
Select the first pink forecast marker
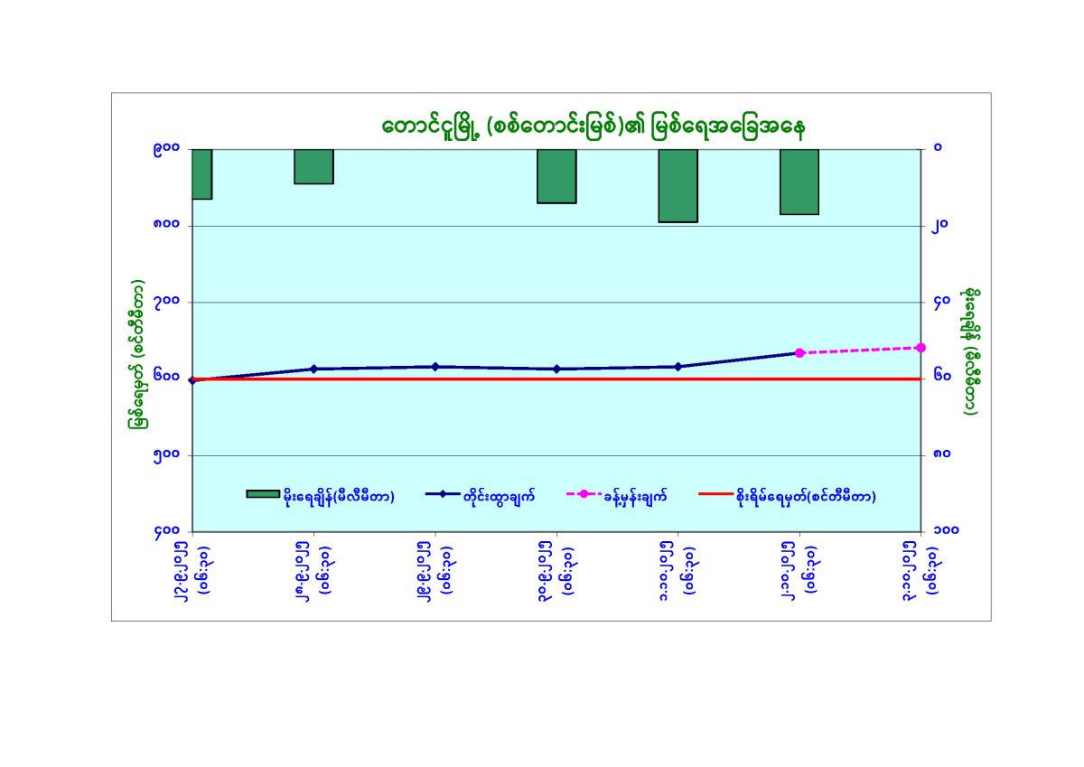[799, 352]
